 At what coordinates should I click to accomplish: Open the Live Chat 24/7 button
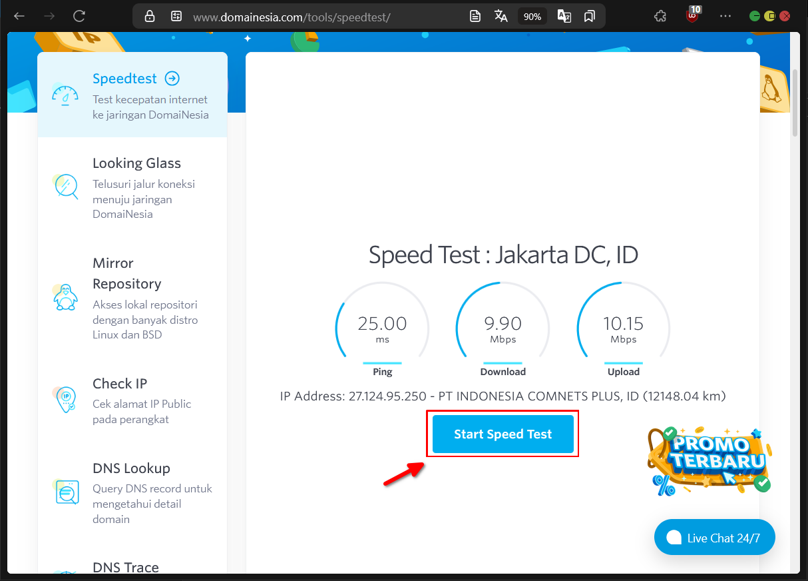(x=715, y=538)
